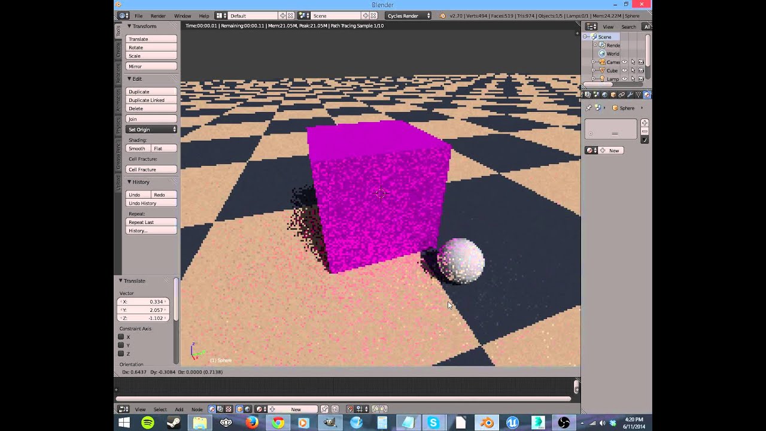
Task: Open Firefox from the taskbar
Action: (252, 423)
